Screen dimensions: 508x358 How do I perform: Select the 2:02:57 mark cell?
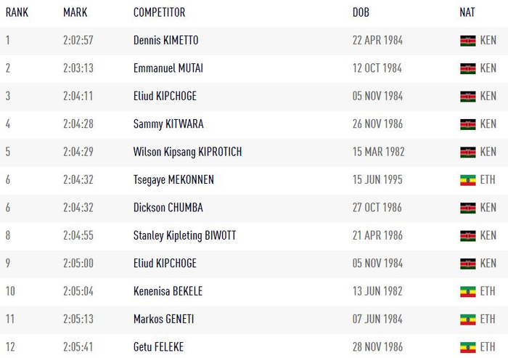point(78,41)
